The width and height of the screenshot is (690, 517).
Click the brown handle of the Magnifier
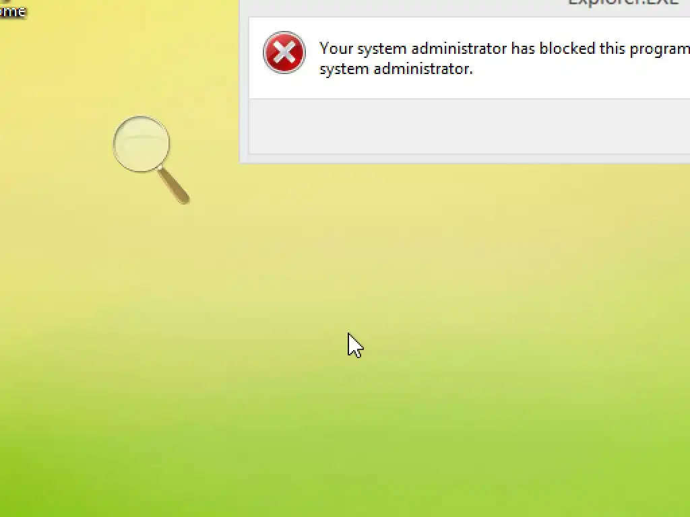coord(174,186)
